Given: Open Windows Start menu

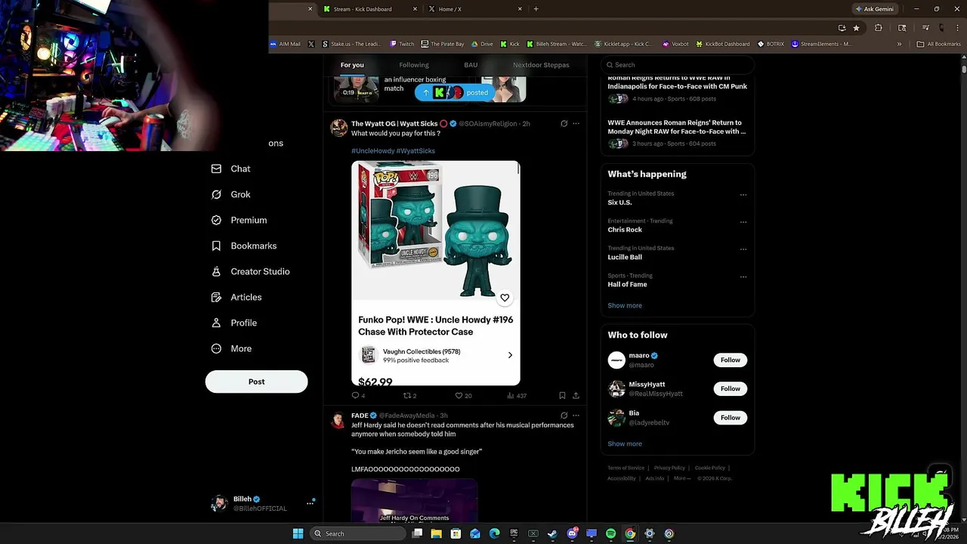Looking at the screenshot, I should pos(298,533).
